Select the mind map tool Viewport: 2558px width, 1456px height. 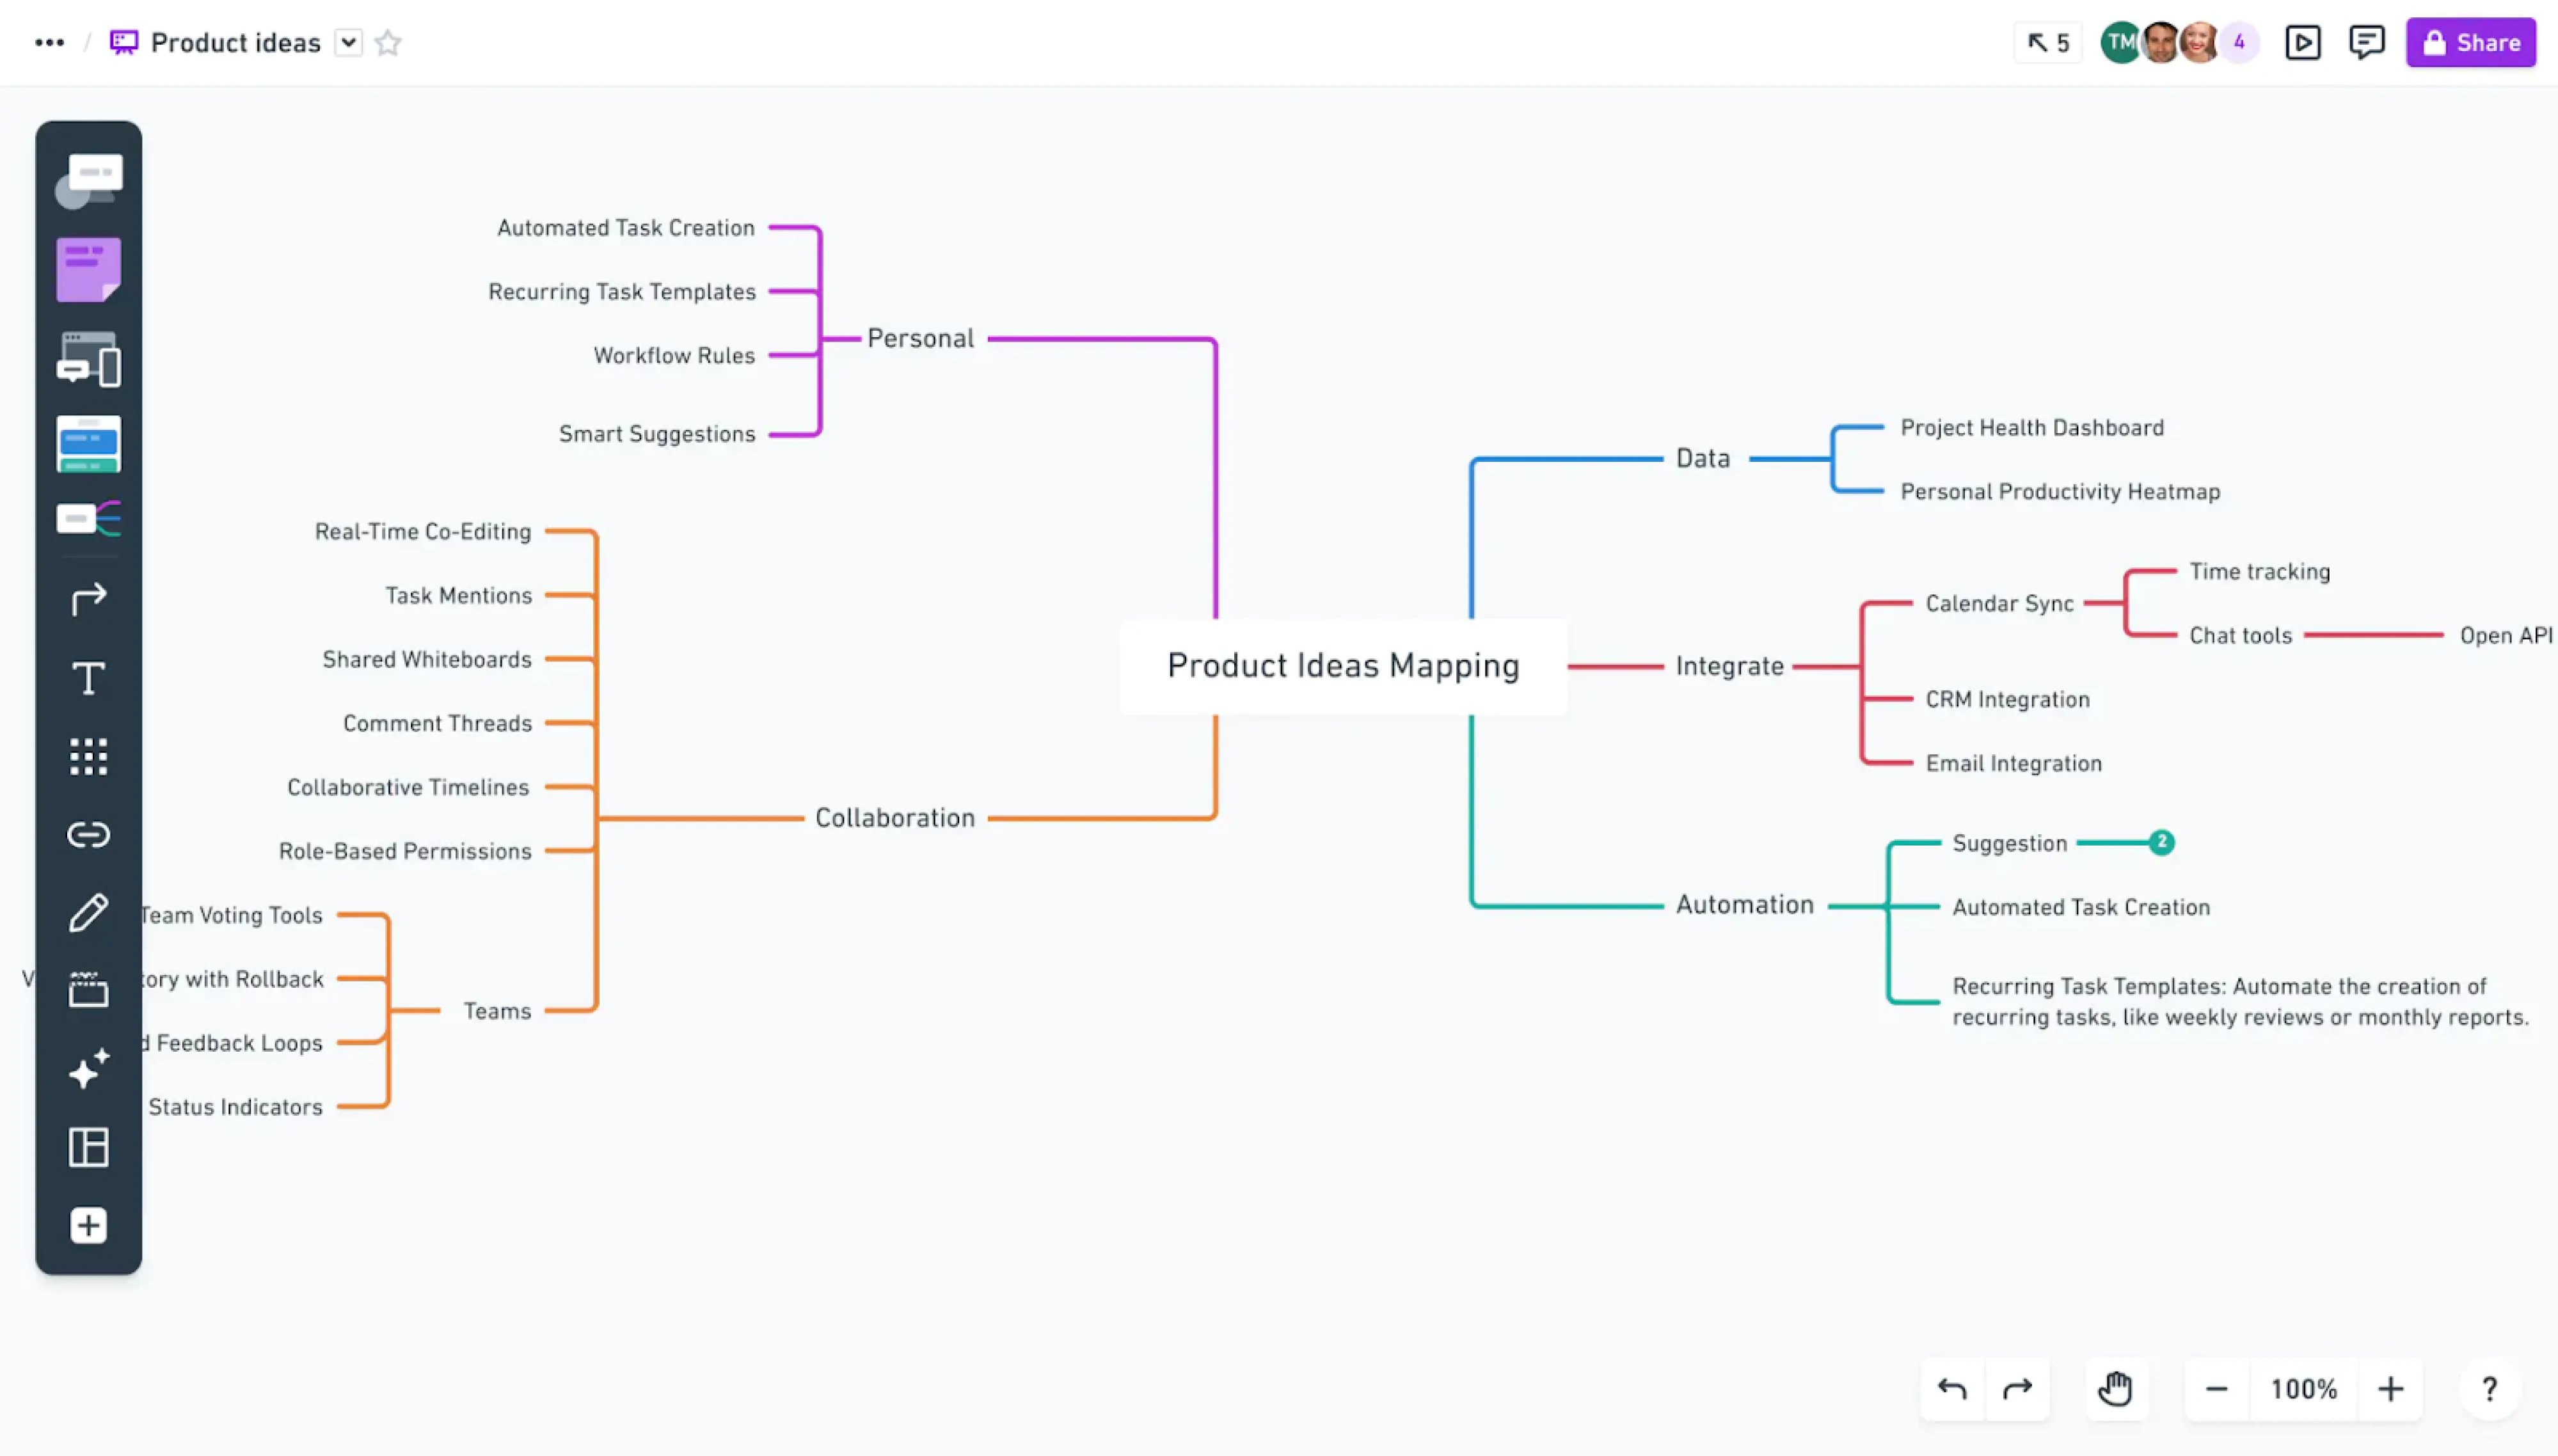tap(88, 518)
